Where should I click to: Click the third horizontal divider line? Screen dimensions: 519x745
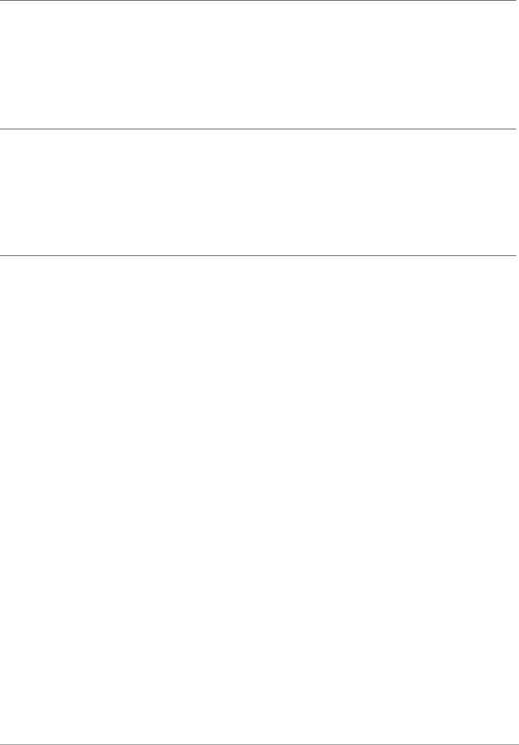click(258, 255)
